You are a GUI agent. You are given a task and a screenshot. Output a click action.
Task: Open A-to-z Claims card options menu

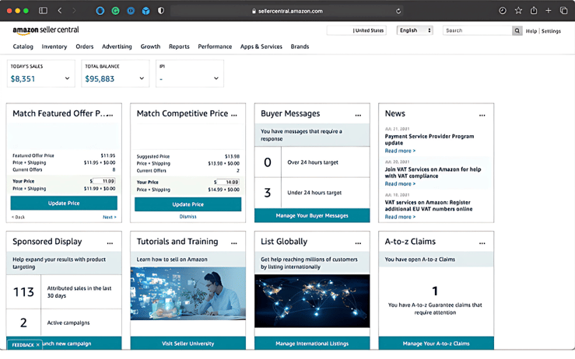[x=482, y=243]
